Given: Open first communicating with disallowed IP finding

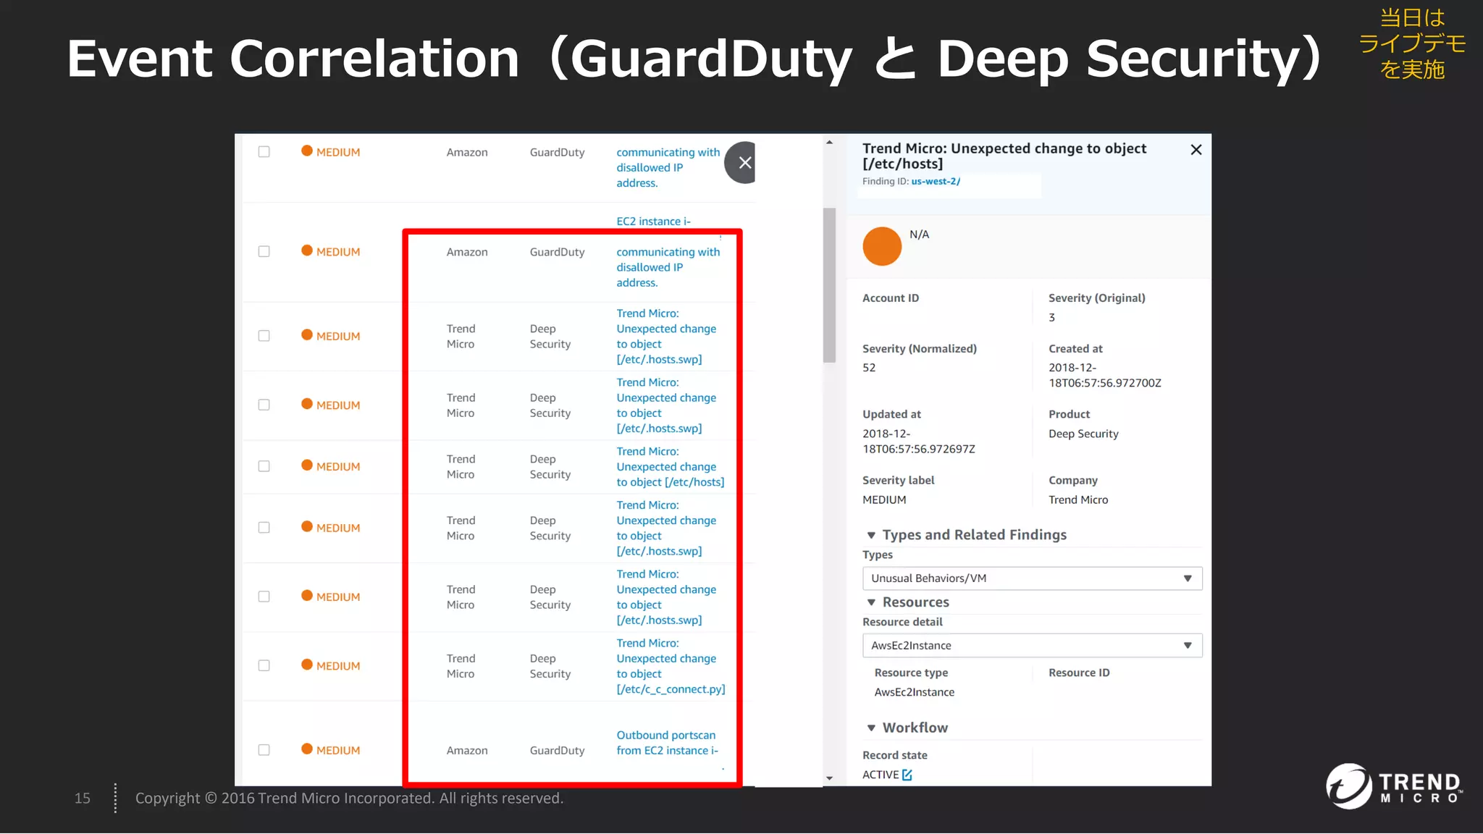Looking at the screenshot, I should tap(668, 167).
